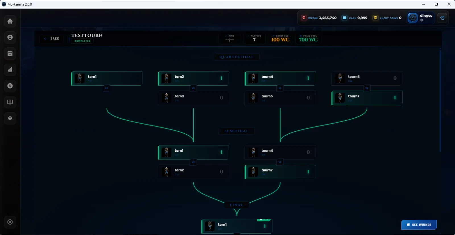
Task: Click torn2 avatar thumbnail in quarterfinal
Action: [166, 78]
